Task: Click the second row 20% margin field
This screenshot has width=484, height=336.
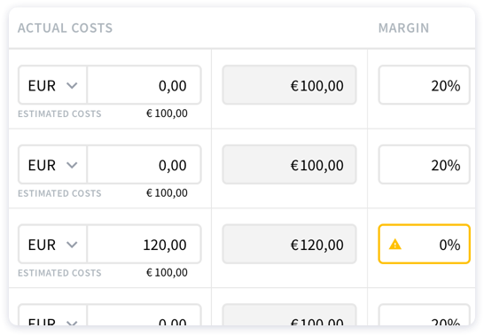Action: click(424, 165)
